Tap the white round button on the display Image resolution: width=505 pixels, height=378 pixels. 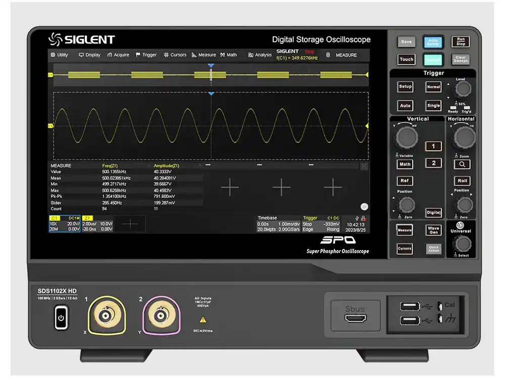point(364,207)
